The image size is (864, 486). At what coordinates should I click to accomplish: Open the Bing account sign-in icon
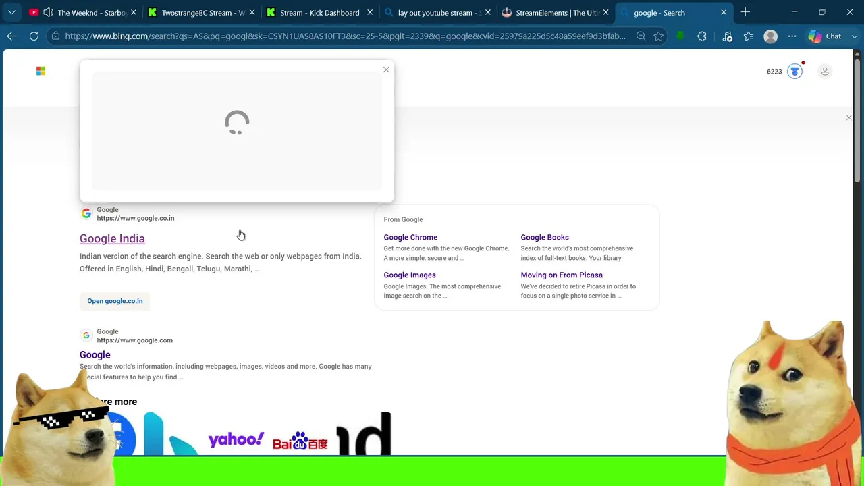pyautogui.click(x=825, y=71)
